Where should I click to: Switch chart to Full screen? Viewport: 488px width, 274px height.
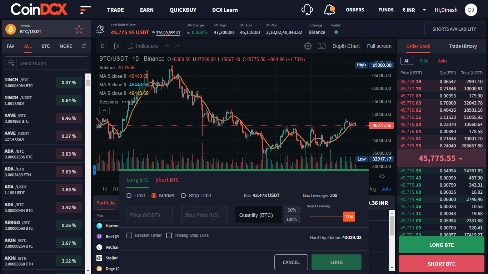[x=379, y=46]
